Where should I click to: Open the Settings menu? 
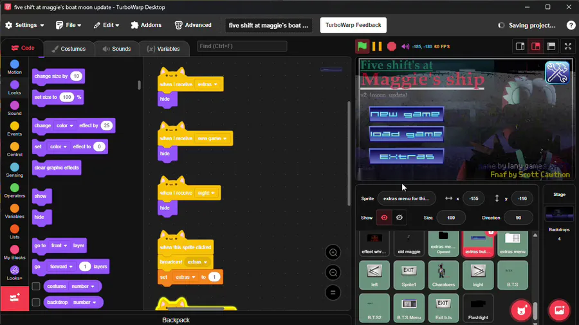point(24,25)
